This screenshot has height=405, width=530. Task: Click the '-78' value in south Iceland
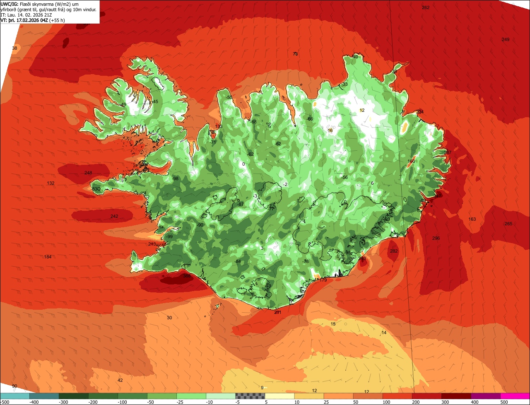point(306,261)
